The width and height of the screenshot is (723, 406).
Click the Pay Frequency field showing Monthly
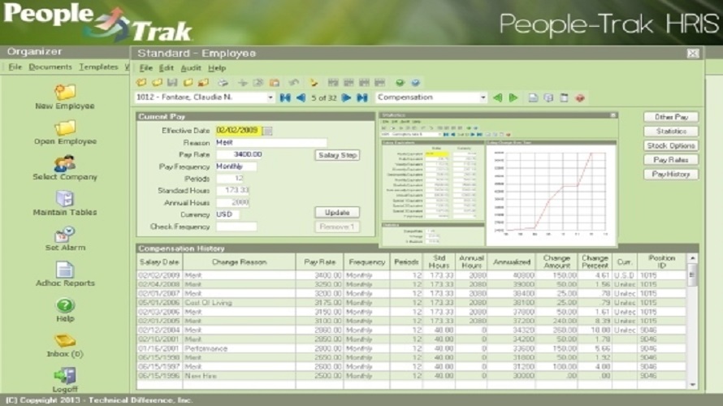tap(236, 166)
